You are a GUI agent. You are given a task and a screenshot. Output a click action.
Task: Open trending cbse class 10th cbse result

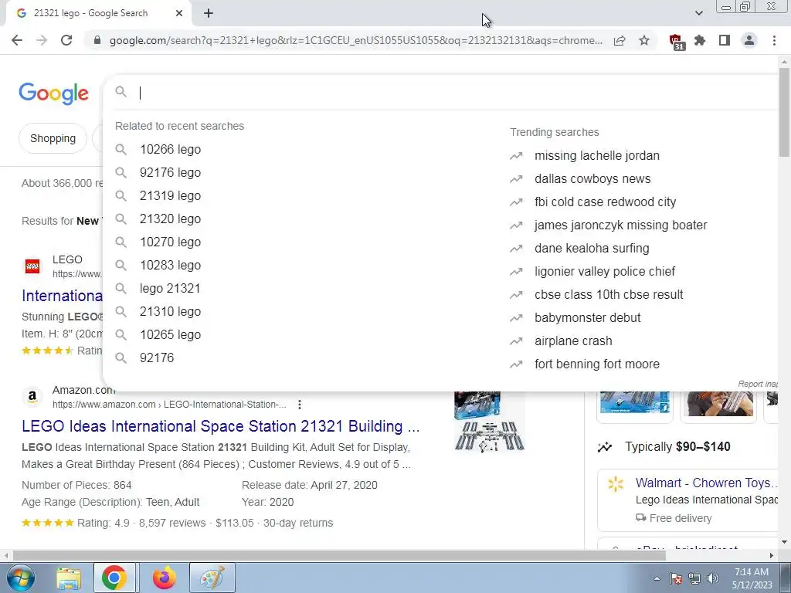(609, 295)
